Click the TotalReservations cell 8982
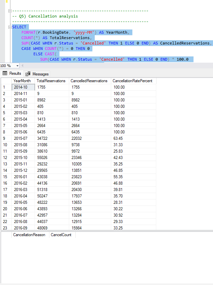Viewport: 213px width, 285px height. [x=52, y=100]
